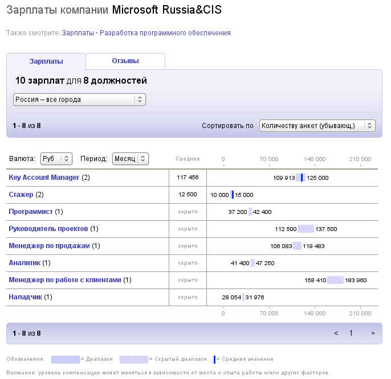Click the Среднее column header
Screen dimensions: 391x379
click(x=188, y=159)
